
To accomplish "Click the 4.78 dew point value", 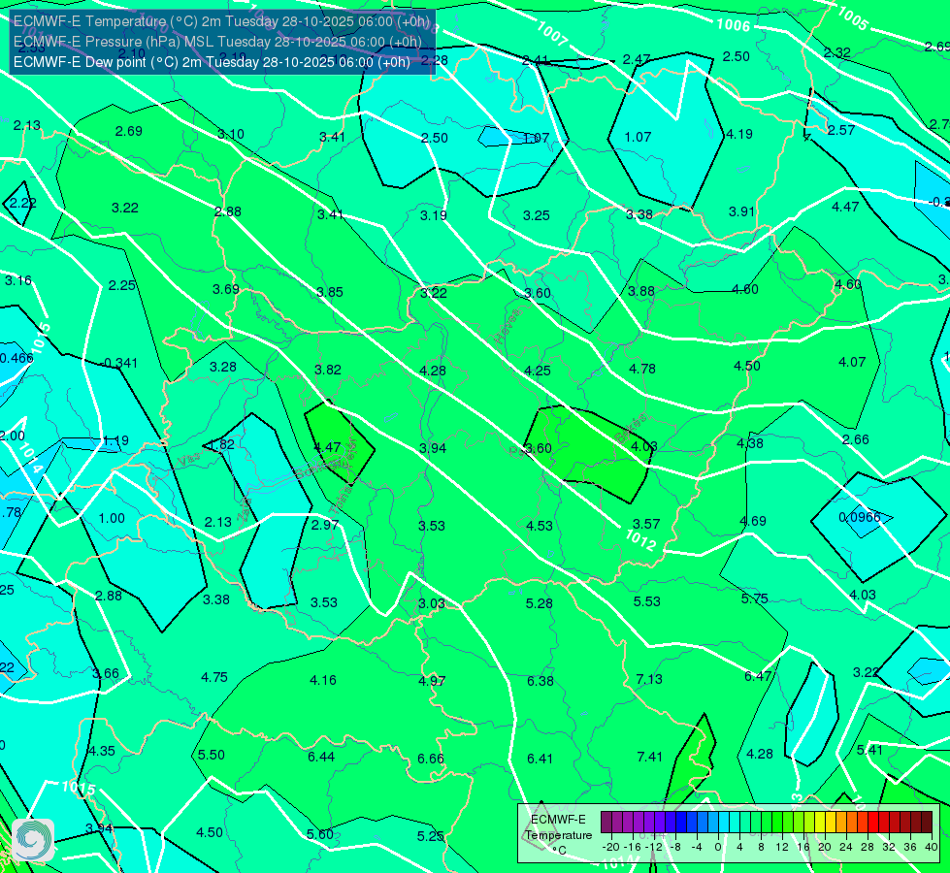I will click(x=642, y=369).
